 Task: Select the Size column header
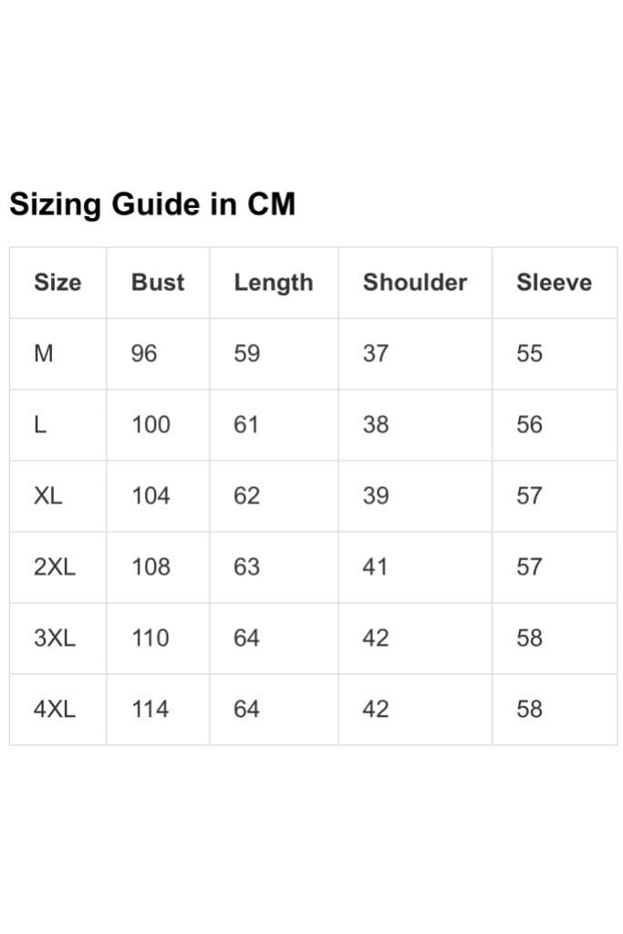57,283
